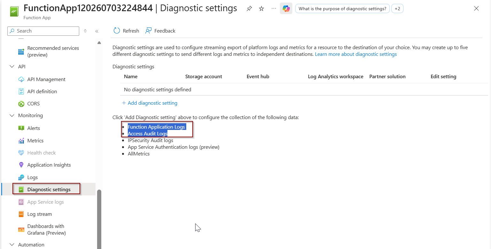Image resolution: width=492 pixels, height=249 pixels.
Task: Click the Application Insights lightbulb icon
Action: (x=21, y=165)
